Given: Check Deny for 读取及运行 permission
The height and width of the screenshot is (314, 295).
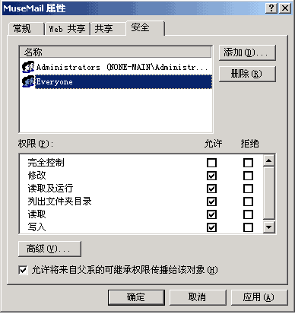Looking at the screenshot, I should click(x=248, y=189).
